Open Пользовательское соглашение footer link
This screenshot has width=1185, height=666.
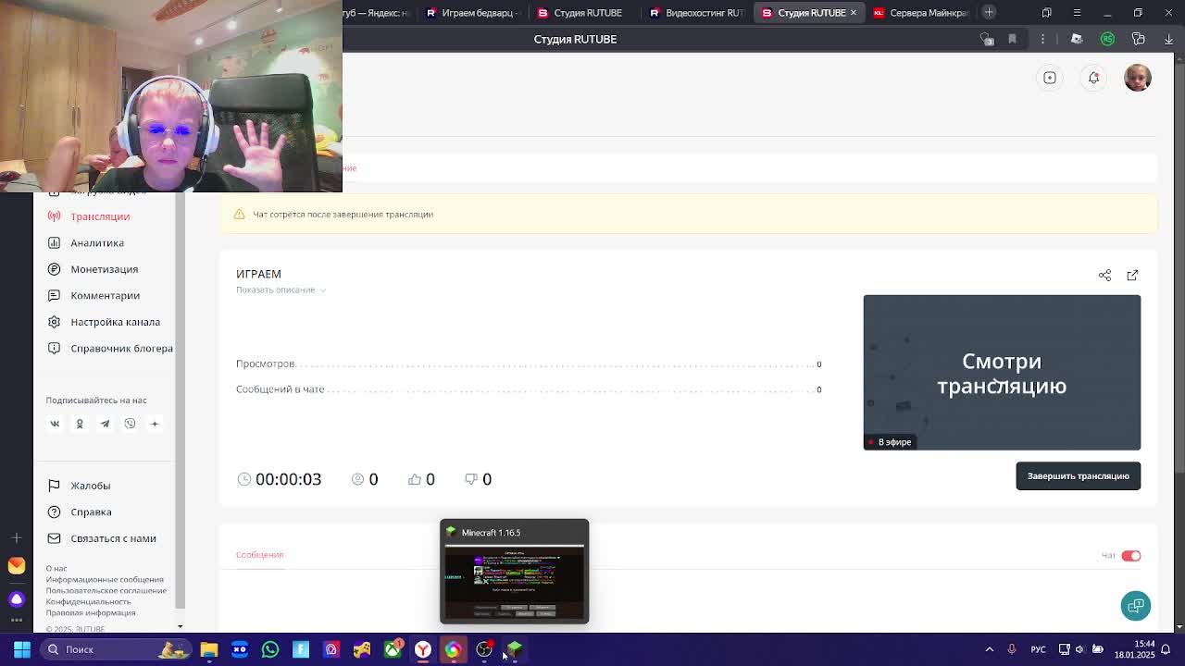click(106, 590)
